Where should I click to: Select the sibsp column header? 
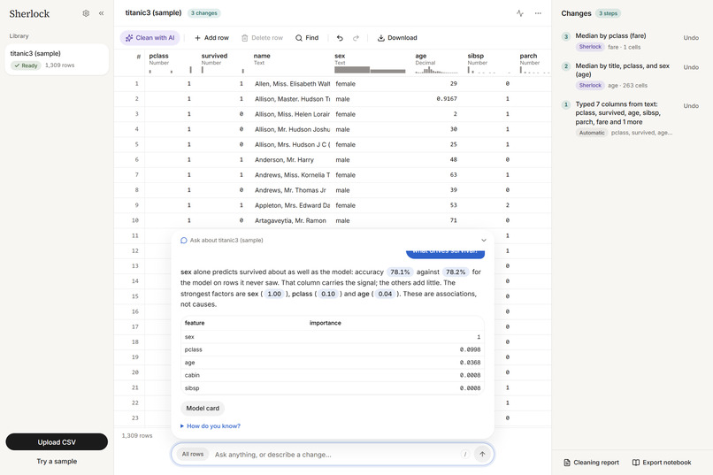(x=490, y=62)
